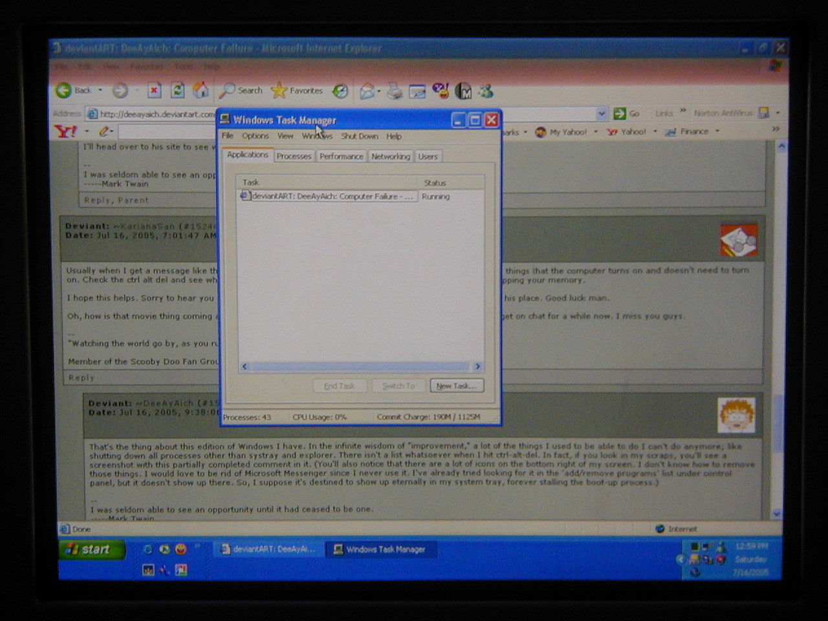Click DeeAyAich's cartoon avatar thumbnail
Viewport: 828px width, 621px height.
pyautogui.click(x=736, y=415)
